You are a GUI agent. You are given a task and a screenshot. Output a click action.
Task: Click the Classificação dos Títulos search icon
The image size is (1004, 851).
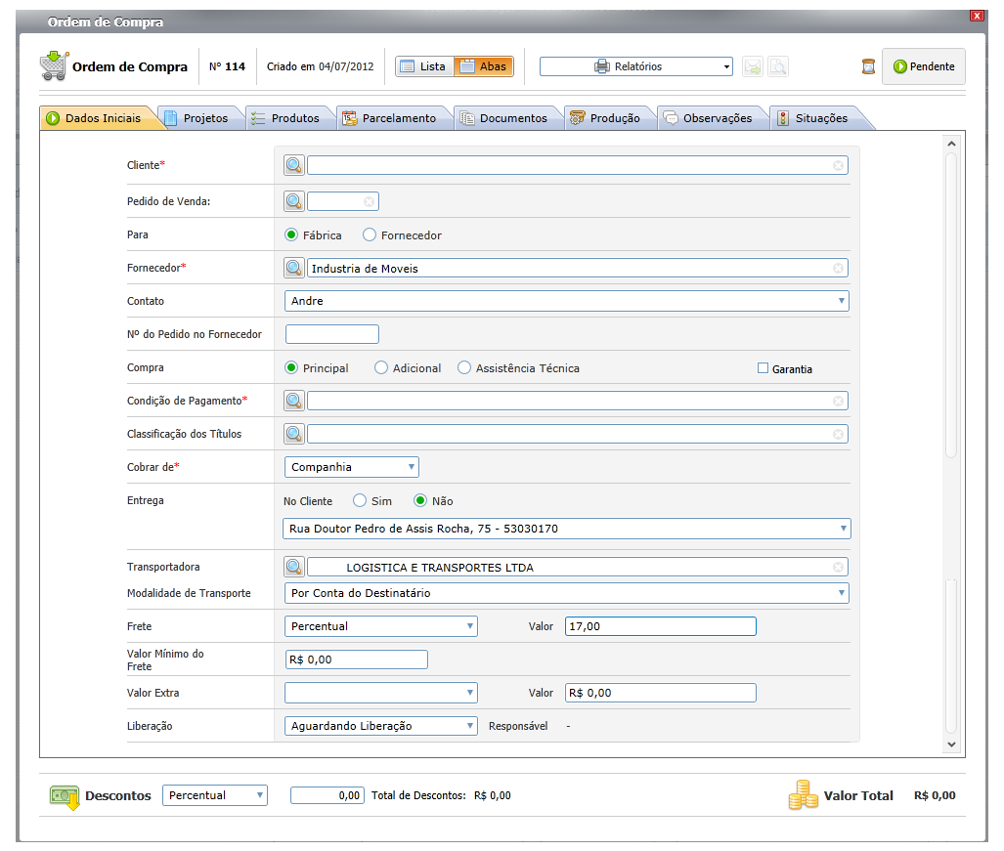click(294, 434)
